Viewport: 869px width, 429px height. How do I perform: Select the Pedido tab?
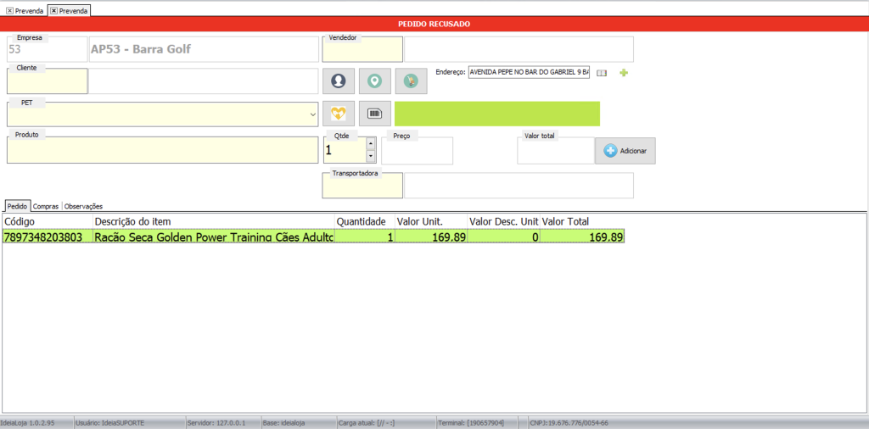tap(17, 206)
